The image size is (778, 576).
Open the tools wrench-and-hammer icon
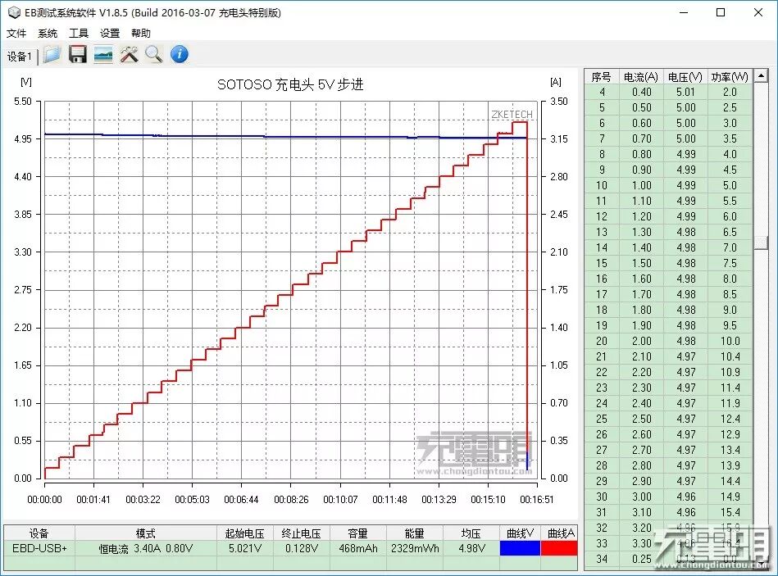tap(129, 55)
